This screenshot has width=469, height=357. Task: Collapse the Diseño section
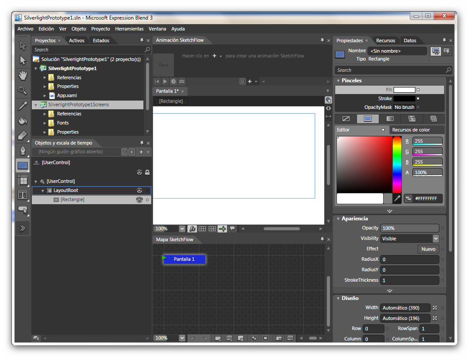pyautogui.click(x=338, y=298)
